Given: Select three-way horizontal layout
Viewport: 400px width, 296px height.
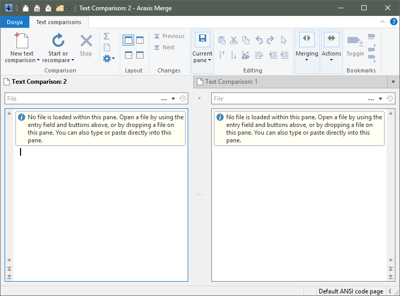Looking at the screenshot, I should (140, 55).
